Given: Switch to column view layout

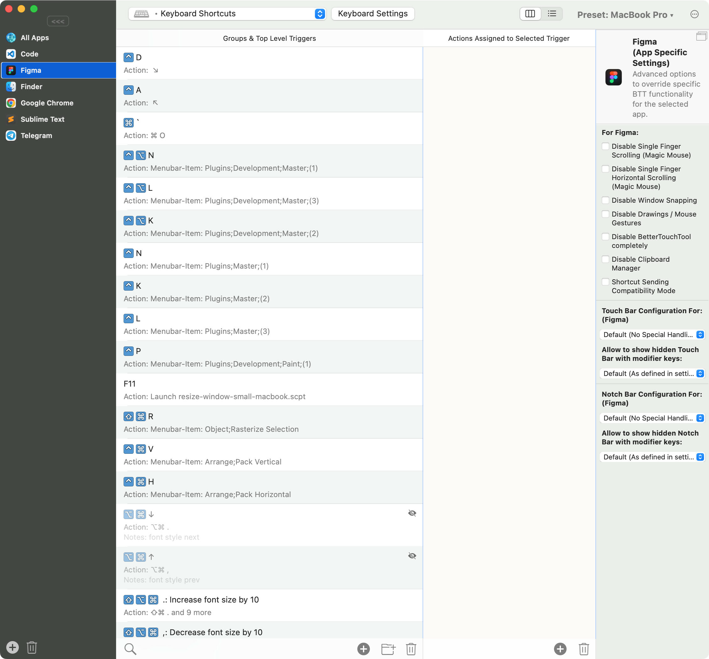Looking at the screenshot, I should pyautogui.click(x=530, y=13).
